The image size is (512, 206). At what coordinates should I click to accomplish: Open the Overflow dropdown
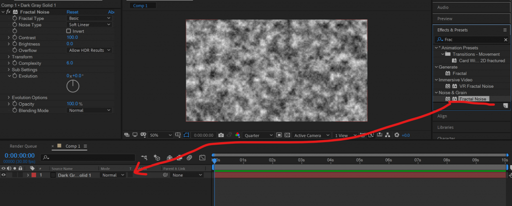(89, 50)
